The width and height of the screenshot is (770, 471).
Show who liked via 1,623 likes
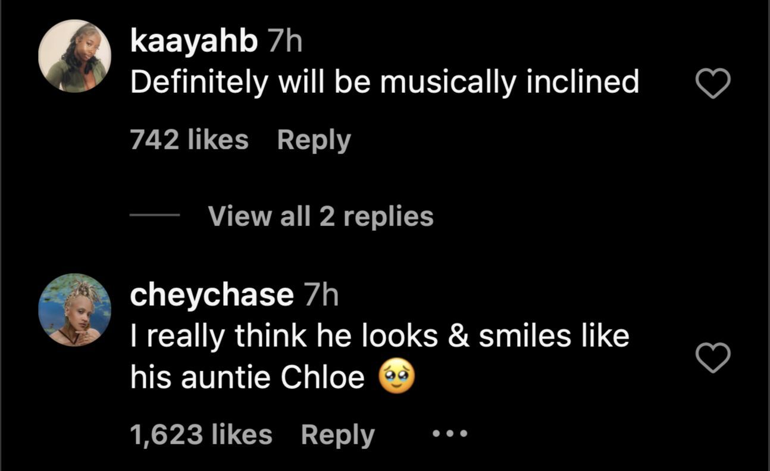point(201,435)
